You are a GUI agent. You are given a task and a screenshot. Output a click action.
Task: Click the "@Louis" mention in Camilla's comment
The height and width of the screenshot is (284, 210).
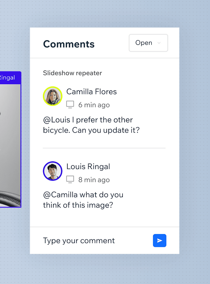coord(56,120)
